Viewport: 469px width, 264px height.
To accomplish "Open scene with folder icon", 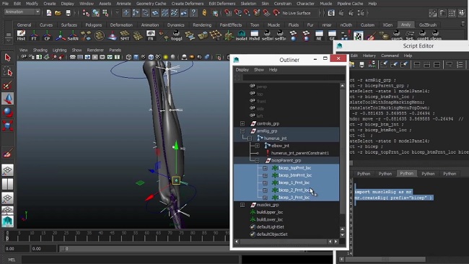I will 58,13.
